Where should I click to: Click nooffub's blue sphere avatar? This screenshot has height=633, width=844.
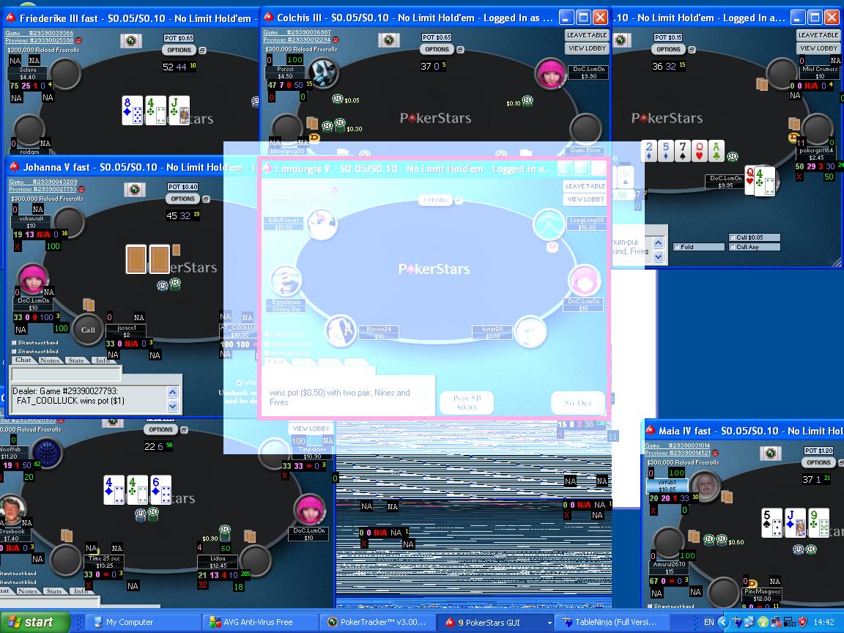pos(47,452)
